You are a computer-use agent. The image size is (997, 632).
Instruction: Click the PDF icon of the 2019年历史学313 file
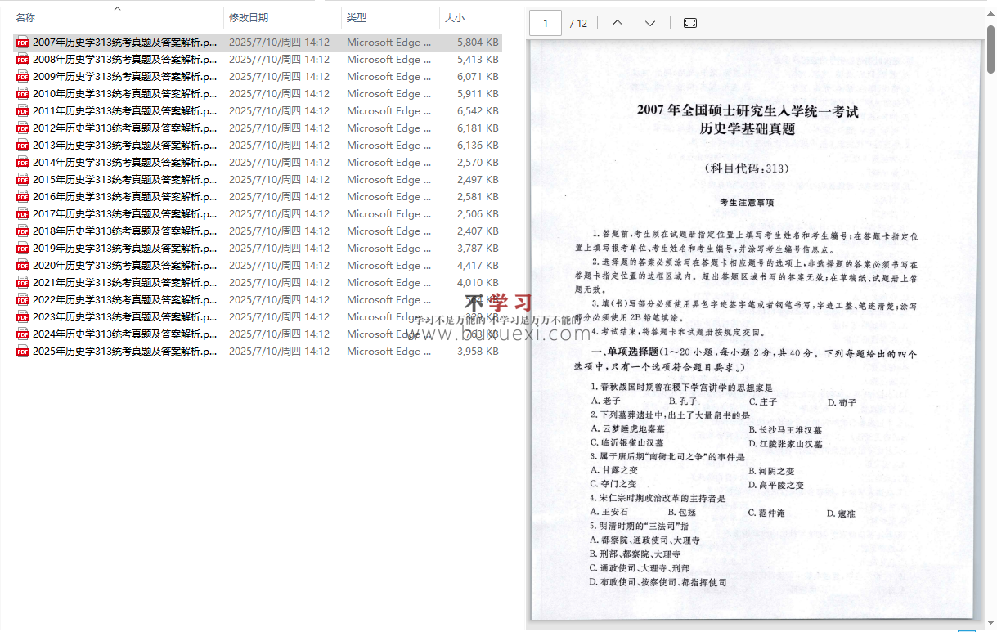tap(23, 249)
